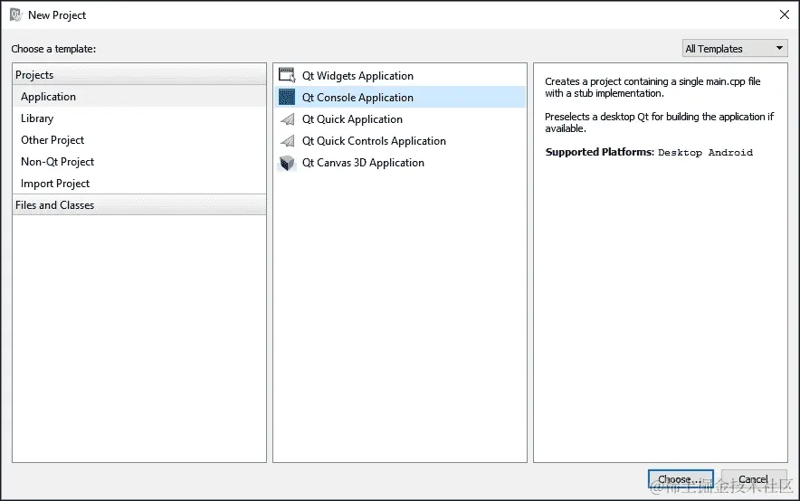Click the description text about main.cpp
The image size is (800, 501).
coord(652,87)
